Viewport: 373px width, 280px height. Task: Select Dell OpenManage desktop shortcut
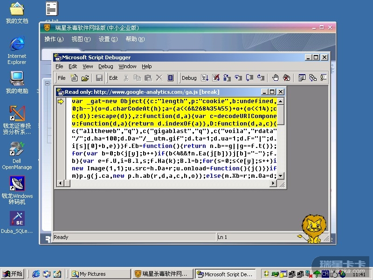pyautogui.click(x=17, y=156)
